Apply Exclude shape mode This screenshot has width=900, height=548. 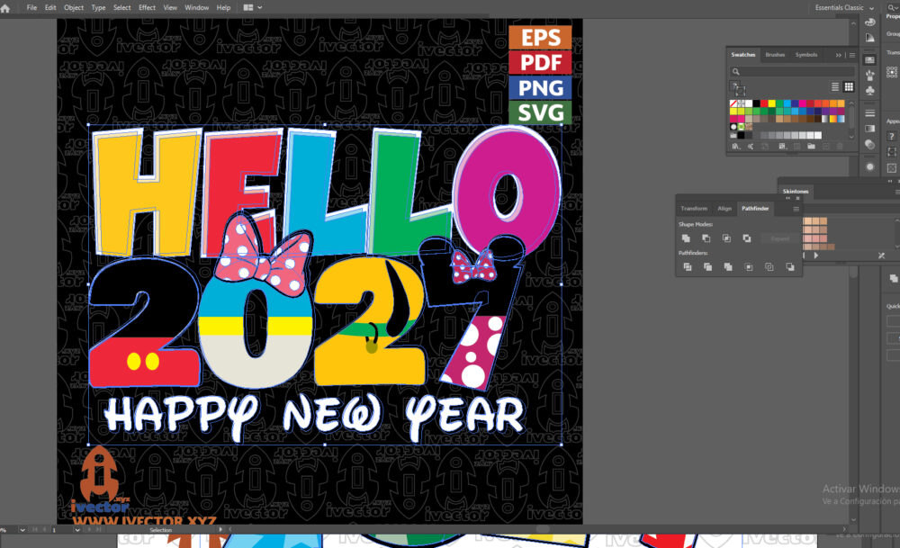747,238
